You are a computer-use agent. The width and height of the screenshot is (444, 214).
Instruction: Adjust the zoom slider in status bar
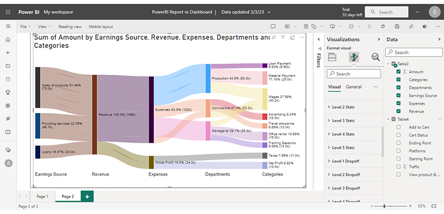tap(384, 206)
